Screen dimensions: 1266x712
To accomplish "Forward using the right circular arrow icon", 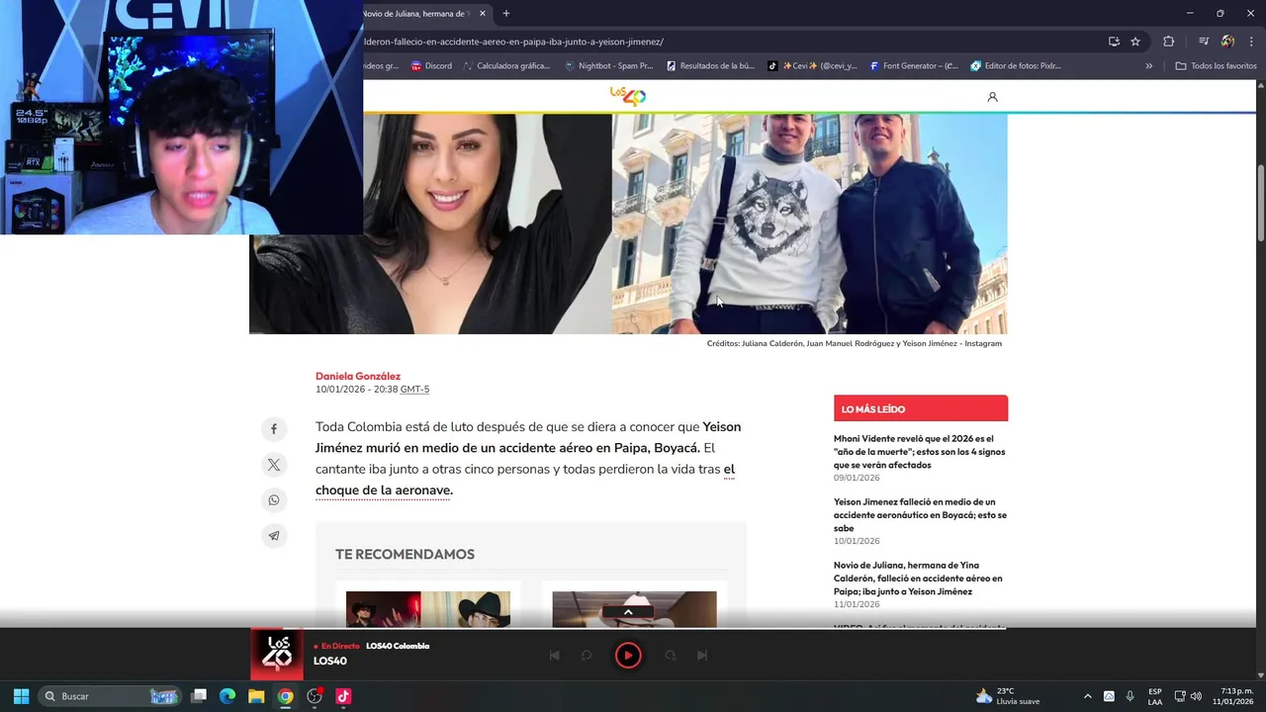I will click(670, 656).
